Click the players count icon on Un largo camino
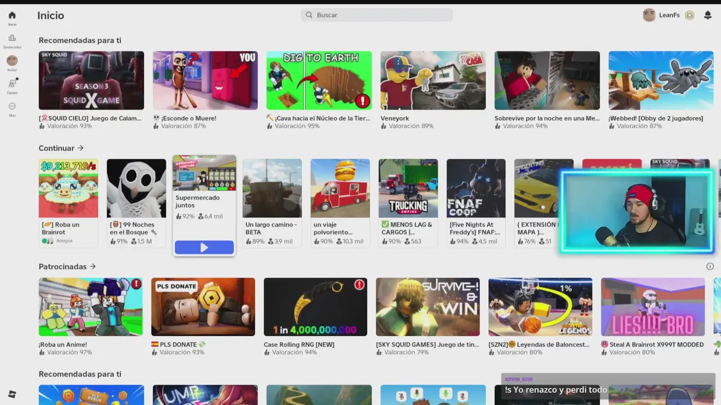The width and height of the screenshot is (721, 405). click(x=270, y=241)
